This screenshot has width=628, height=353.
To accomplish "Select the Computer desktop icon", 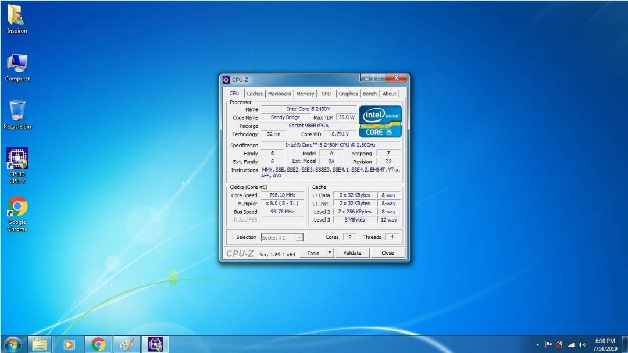I will click(17, 66).
